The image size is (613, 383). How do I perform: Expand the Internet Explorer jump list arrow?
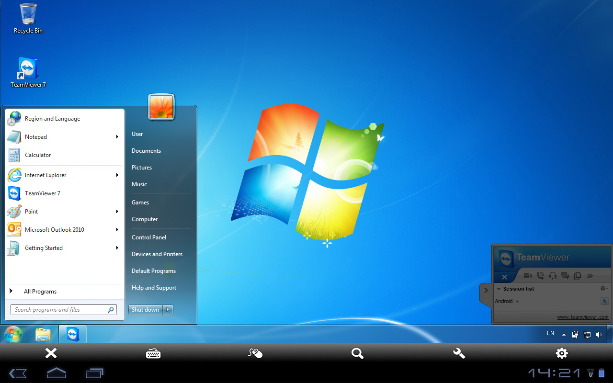tap(117, 175)
